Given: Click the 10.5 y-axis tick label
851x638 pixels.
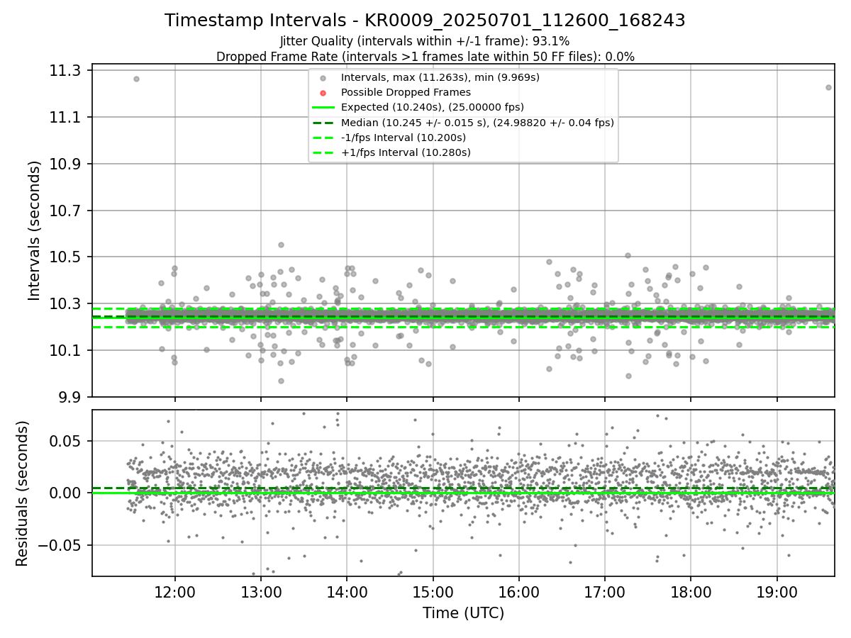Looking at the screenshot, I should click(x=67, y=257).
